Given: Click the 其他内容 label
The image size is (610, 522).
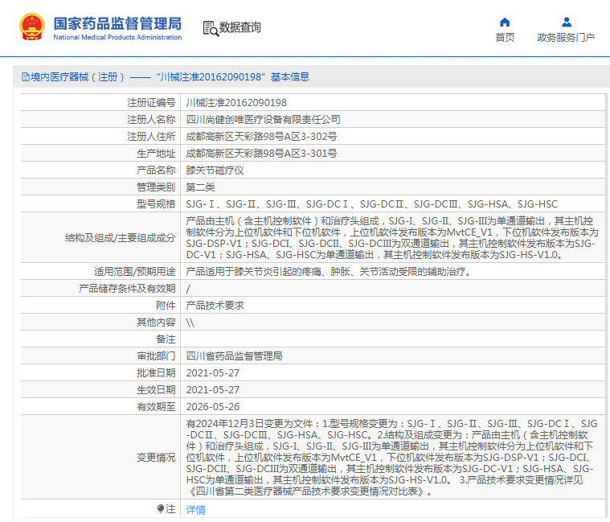Looking at the screenshot, I should [156, 323].
